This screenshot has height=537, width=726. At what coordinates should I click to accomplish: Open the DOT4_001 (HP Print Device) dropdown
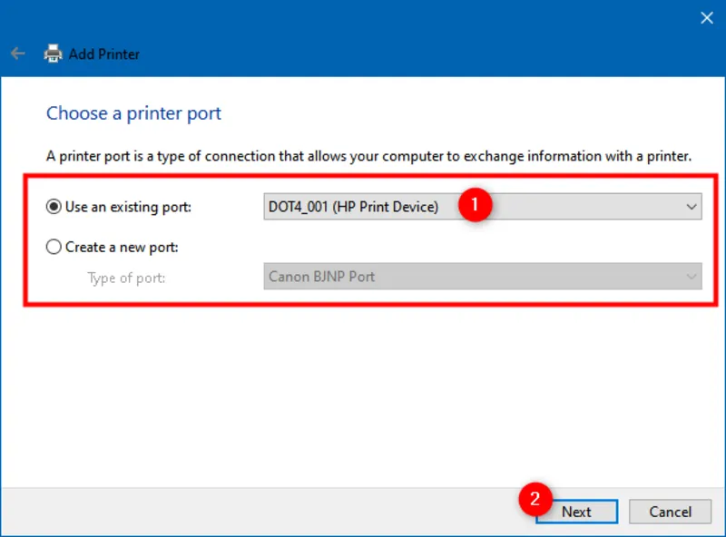[483, 207]
